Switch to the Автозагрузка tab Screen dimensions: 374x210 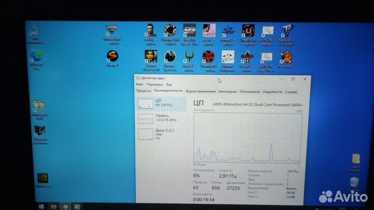point(228,91)
